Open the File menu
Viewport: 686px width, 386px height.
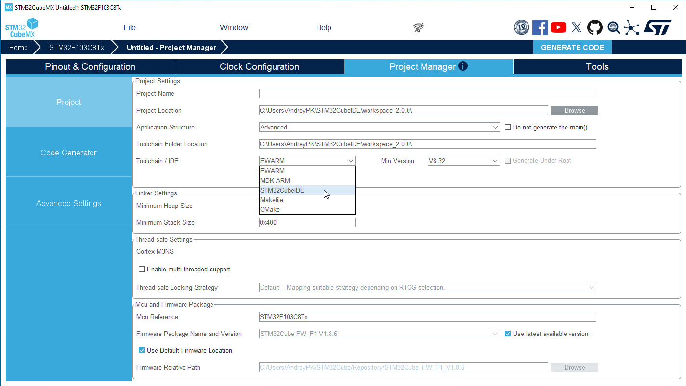(x=130, y=28)
